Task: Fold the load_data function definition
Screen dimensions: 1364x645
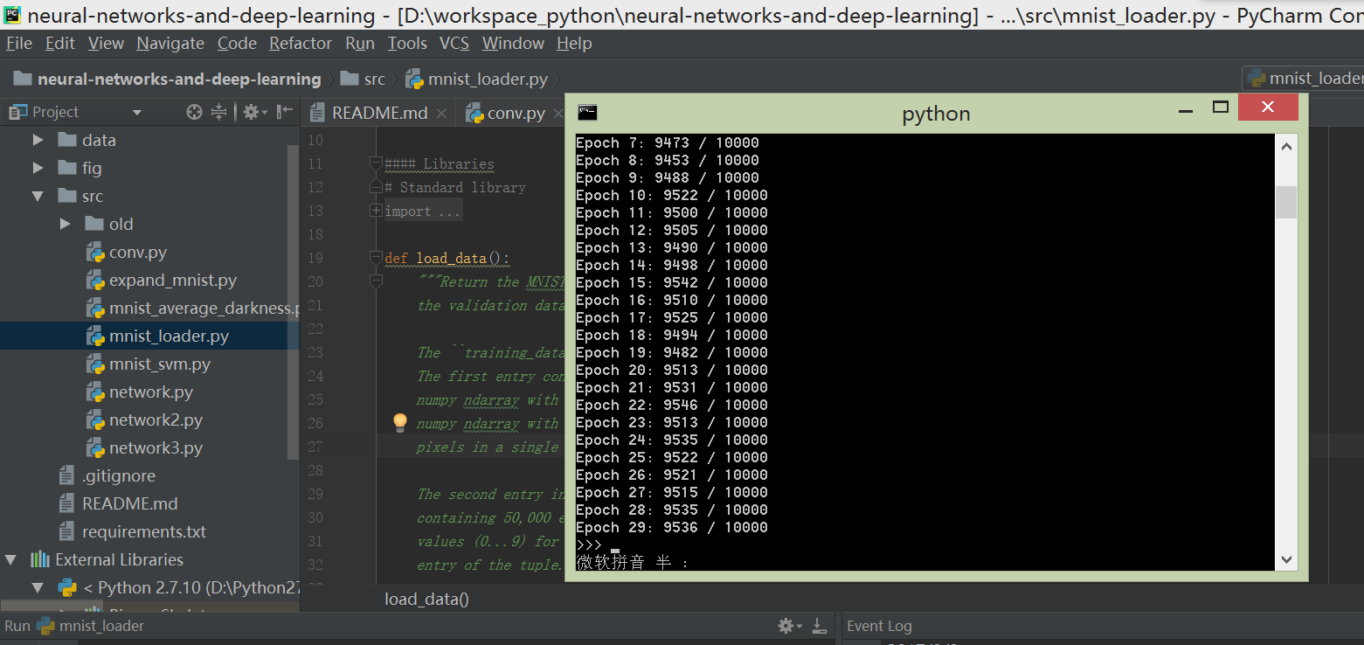Action: pyautogui.click(x=376, y=258)
